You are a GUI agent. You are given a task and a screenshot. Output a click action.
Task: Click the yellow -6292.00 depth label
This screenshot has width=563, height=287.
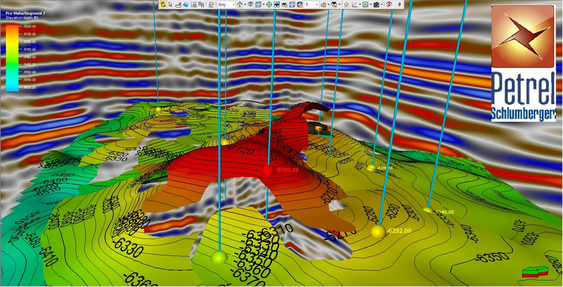399,231
